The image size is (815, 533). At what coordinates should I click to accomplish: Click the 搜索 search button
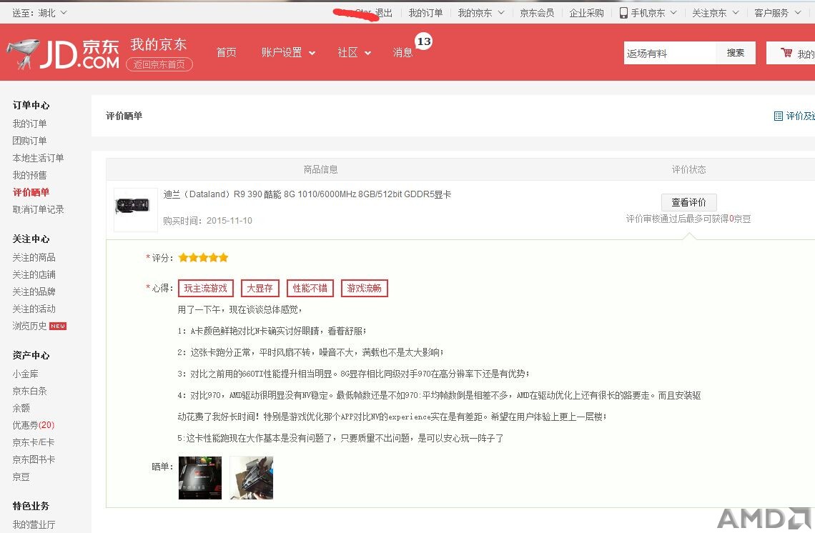[736, 52]
